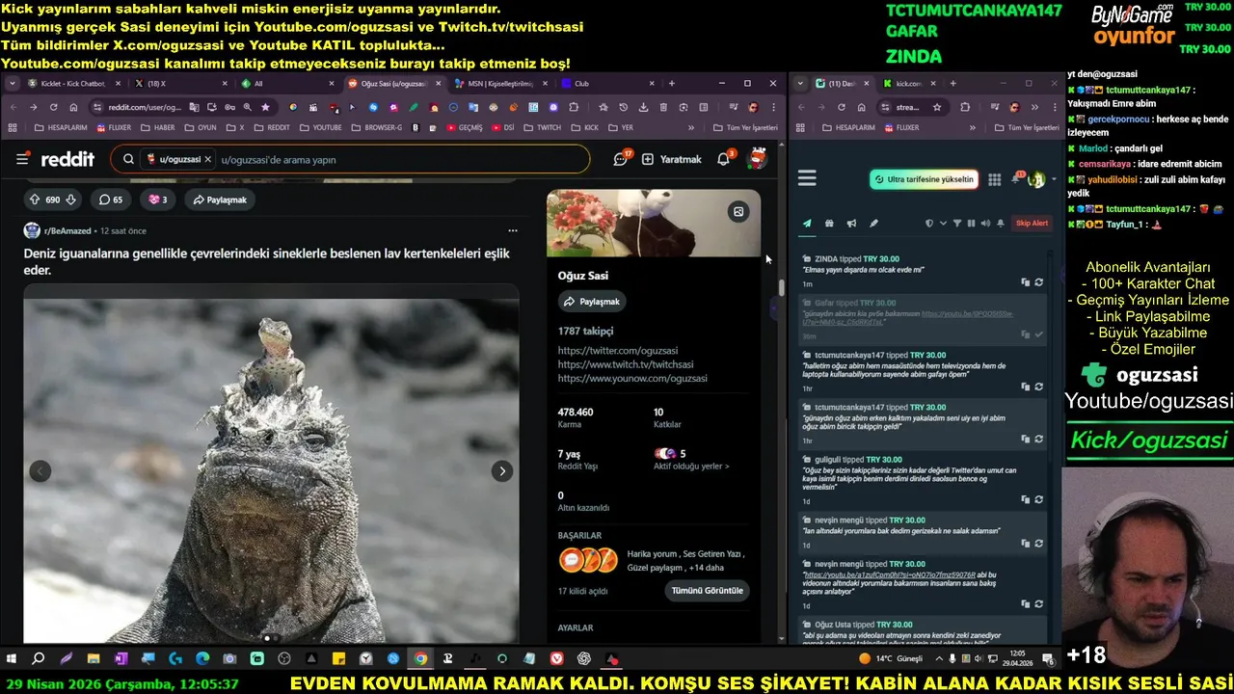Pause the alert queue

pos(971,224)
